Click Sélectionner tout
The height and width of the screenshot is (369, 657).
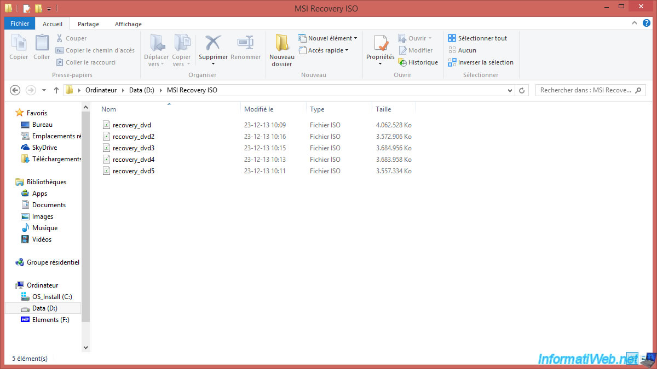477,38
